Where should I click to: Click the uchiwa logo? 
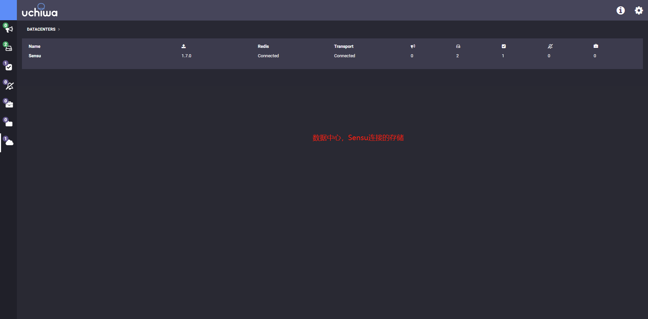pyautogui.click(x=40, y=10)
